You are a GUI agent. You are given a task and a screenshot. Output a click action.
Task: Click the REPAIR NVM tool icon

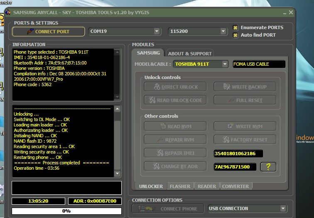pyautogui.click(x=160, y=140)
